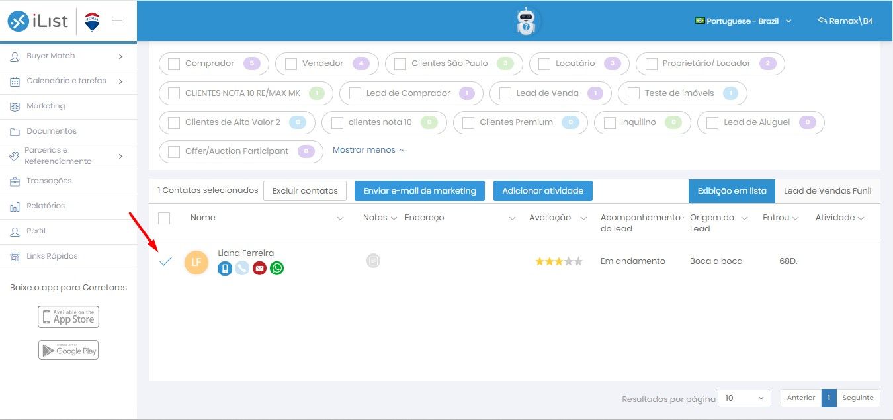Go to Seguinte page
The height and width of the screenshot is (420, 893).
click(858, 398)
